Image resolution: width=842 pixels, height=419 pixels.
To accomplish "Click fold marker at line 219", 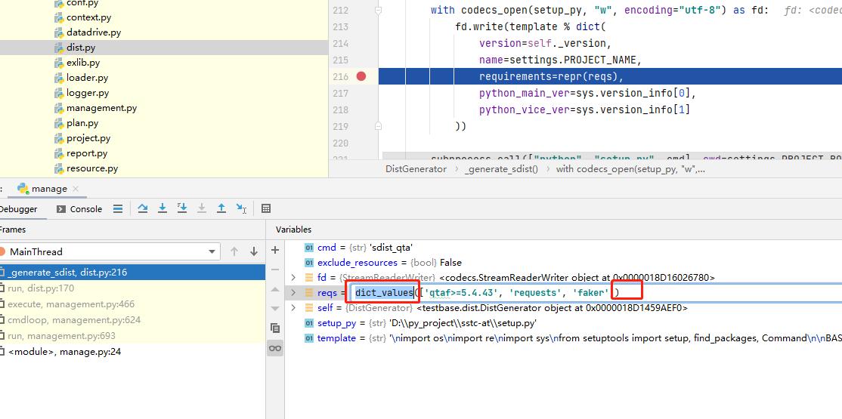I will 378,126.
